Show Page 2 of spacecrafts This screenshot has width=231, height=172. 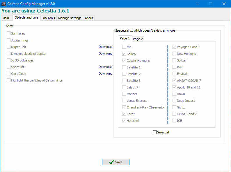click(138, 39)
